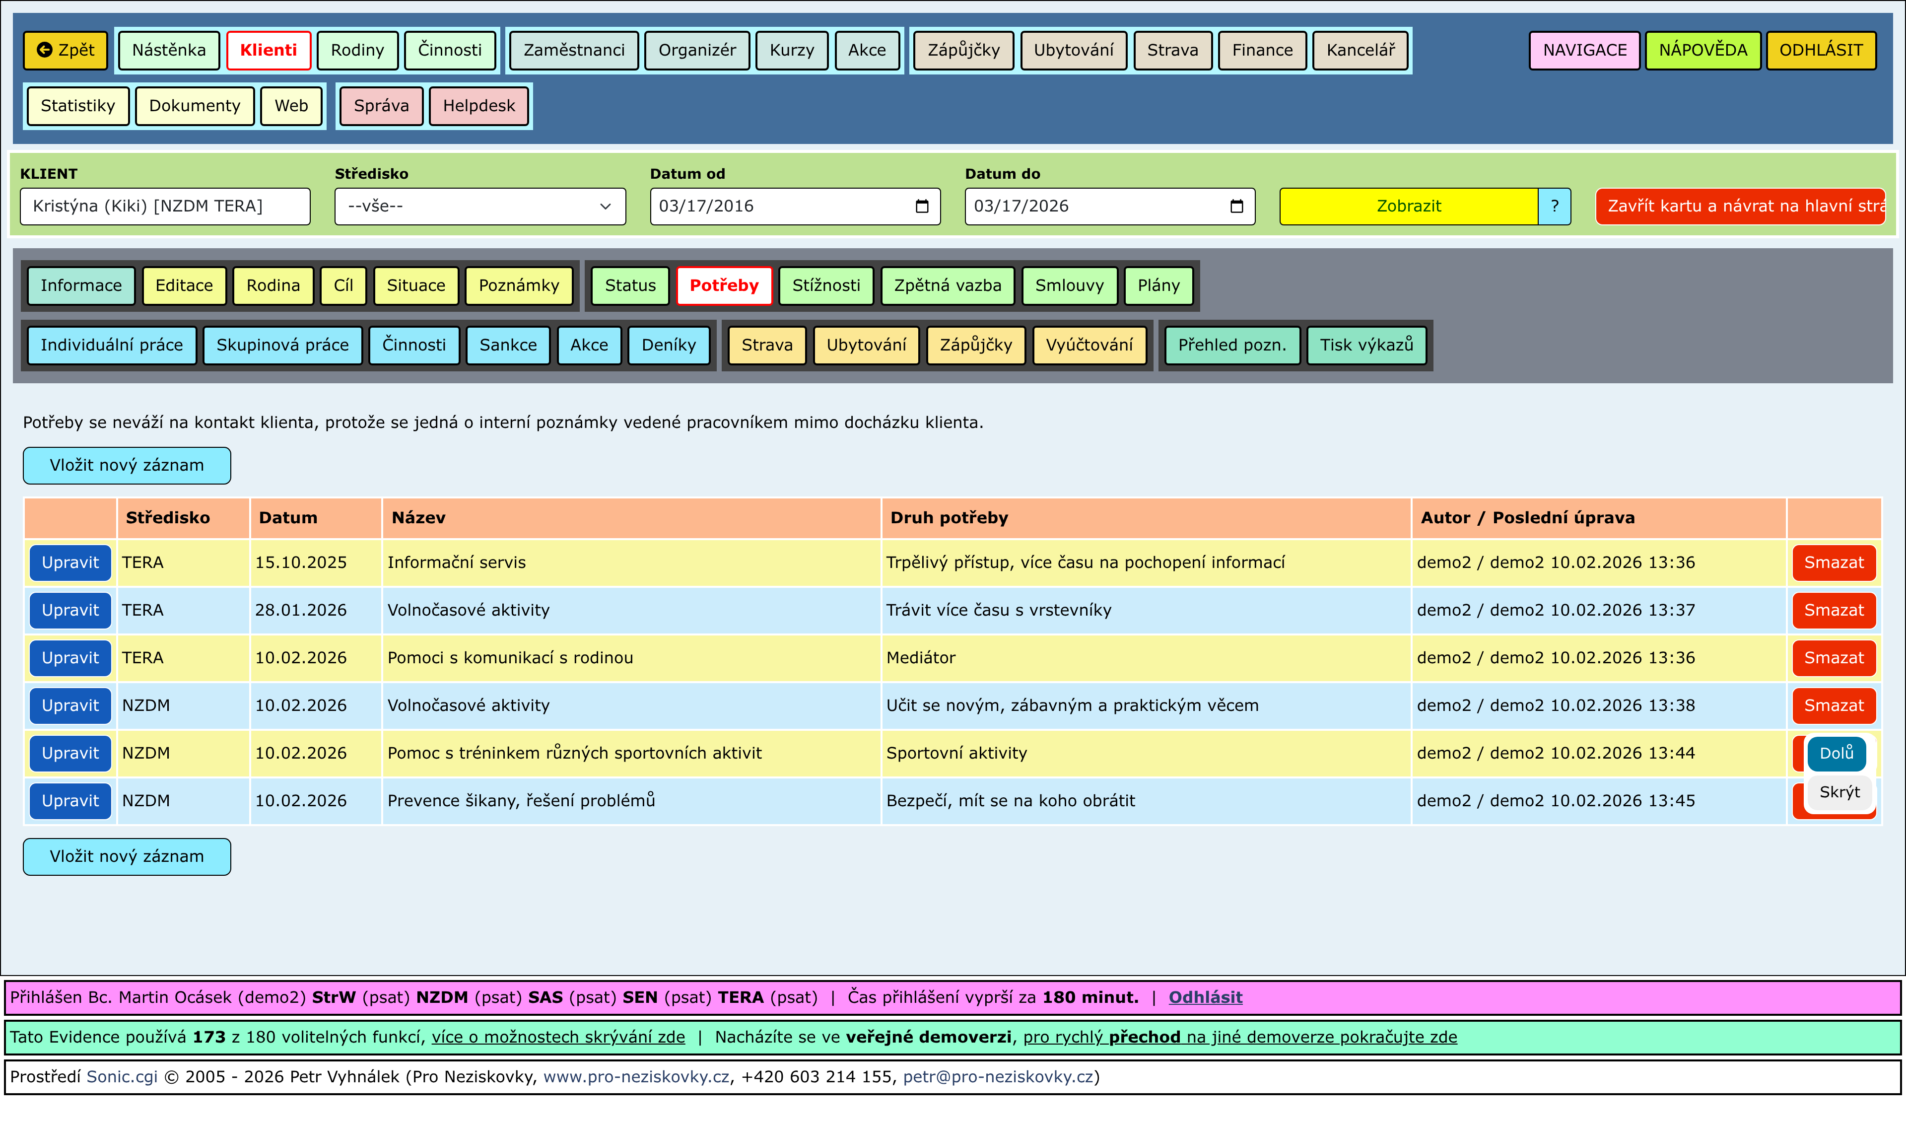
Task: Click the KLIENT name input field
Action: tap(165, 207)
